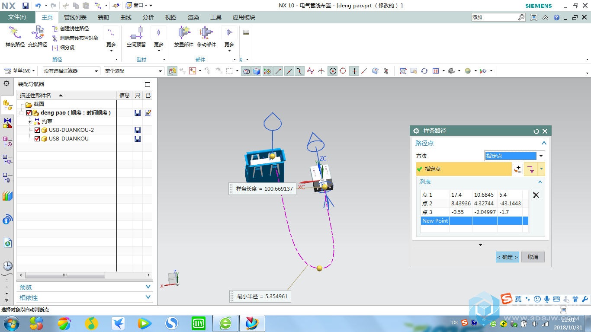Uncheck the USB-DUANKOU-2 component checkbox
This screenshot has height=332, width=591.
coord(37,130)
